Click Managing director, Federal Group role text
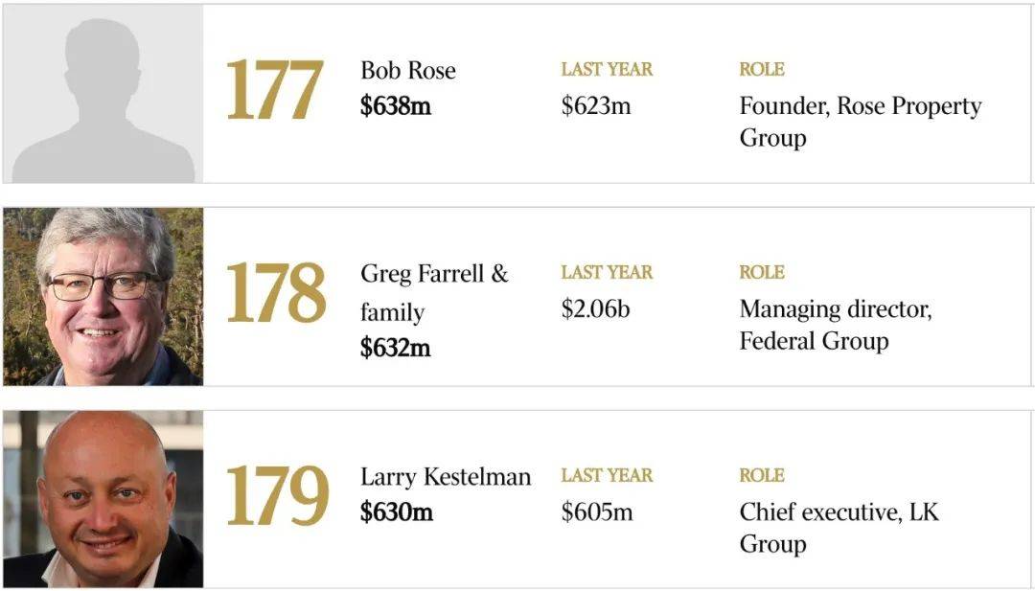Image resolution: width=1035 pixels, height=591 pixels. point(836,325)
